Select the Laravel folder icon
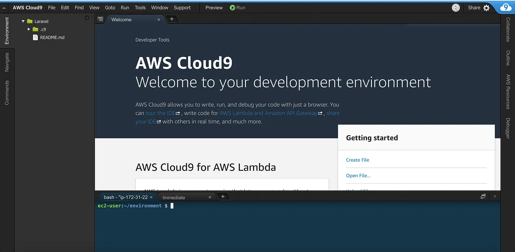The height and width of the screenshot is (252, 515). click(30, 21)
